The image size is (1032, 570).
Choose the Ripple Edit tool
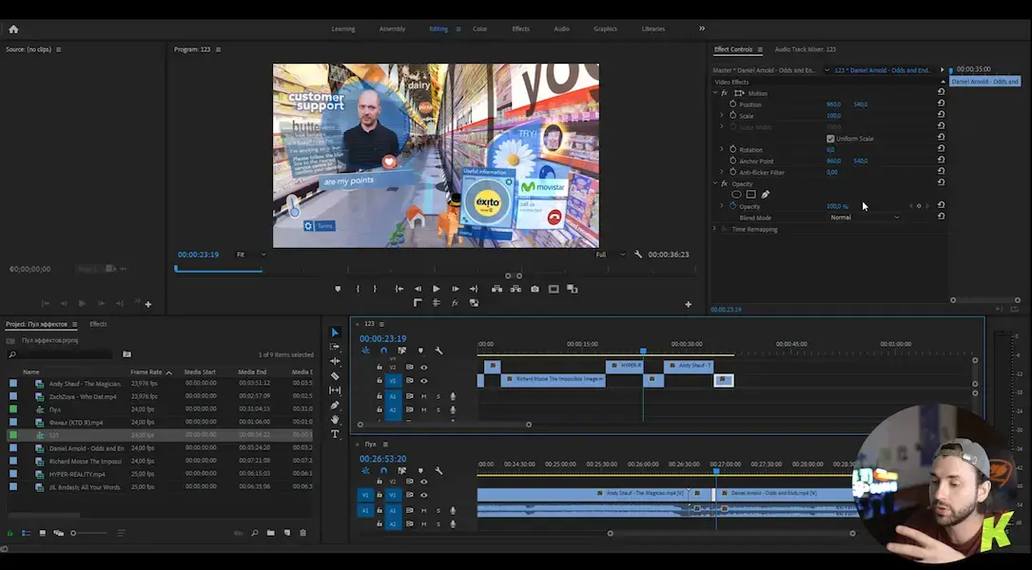335,361
